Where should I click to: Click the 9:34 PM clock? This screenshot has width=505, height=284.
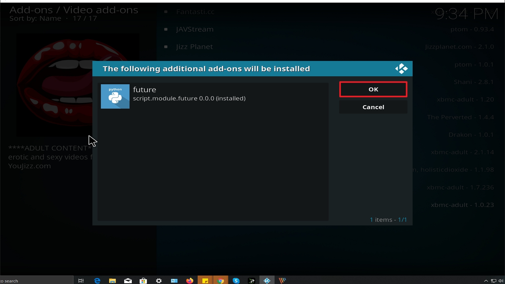coord(467,14)
